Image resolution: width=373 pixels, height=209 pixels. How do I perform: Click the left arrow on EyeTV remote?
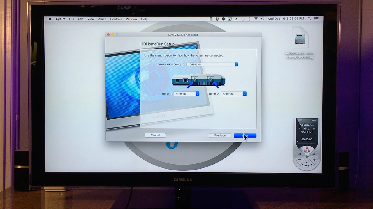point(300,160)
